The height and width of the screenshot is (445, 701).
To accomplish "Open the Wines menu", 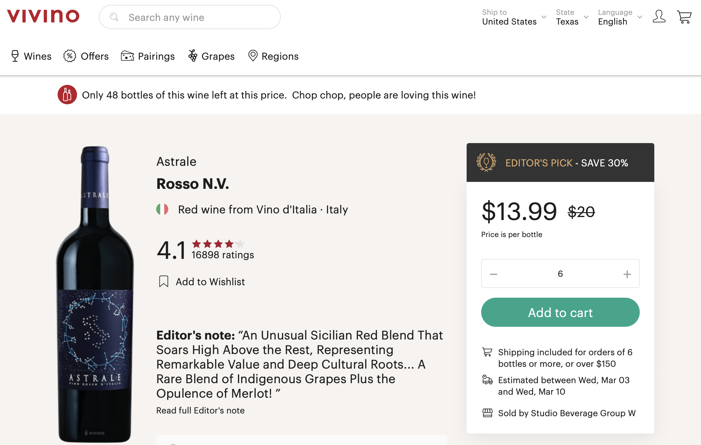I will pos(31,56).
